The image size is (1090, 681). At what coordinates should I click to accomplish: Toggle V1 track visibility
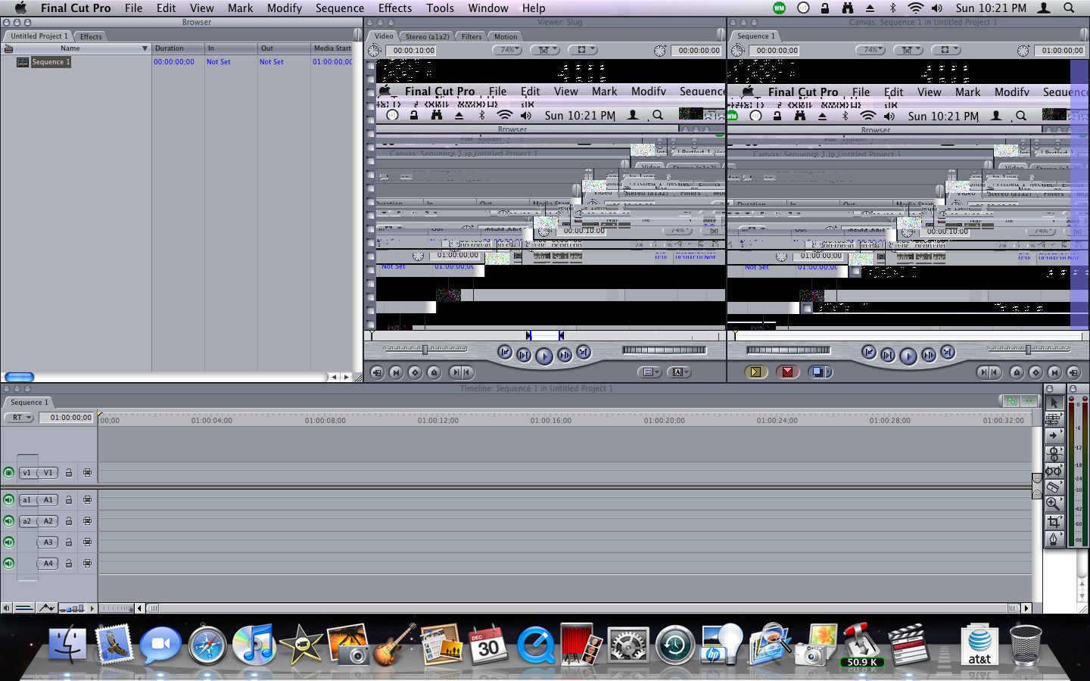pos(8,472)
